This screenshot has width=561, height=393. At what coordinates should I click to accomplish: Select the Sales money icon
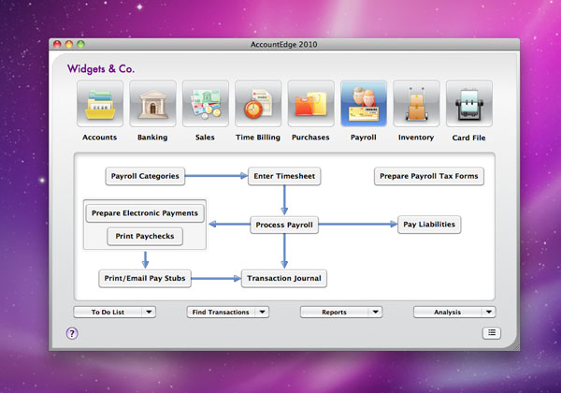point(206,104)
